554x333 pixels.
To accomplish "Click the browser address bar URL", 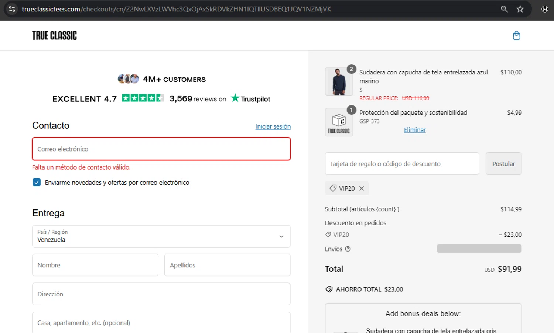I will (177, 9).
